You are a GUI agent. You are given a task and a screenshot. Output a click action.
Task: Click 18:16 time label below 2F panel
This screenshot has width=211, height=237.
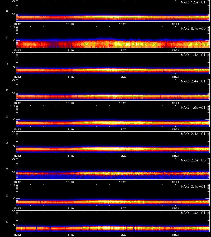[x=70, y=50]
